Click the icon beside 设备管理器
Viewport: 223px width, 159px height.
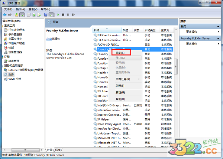coord(6,52)
